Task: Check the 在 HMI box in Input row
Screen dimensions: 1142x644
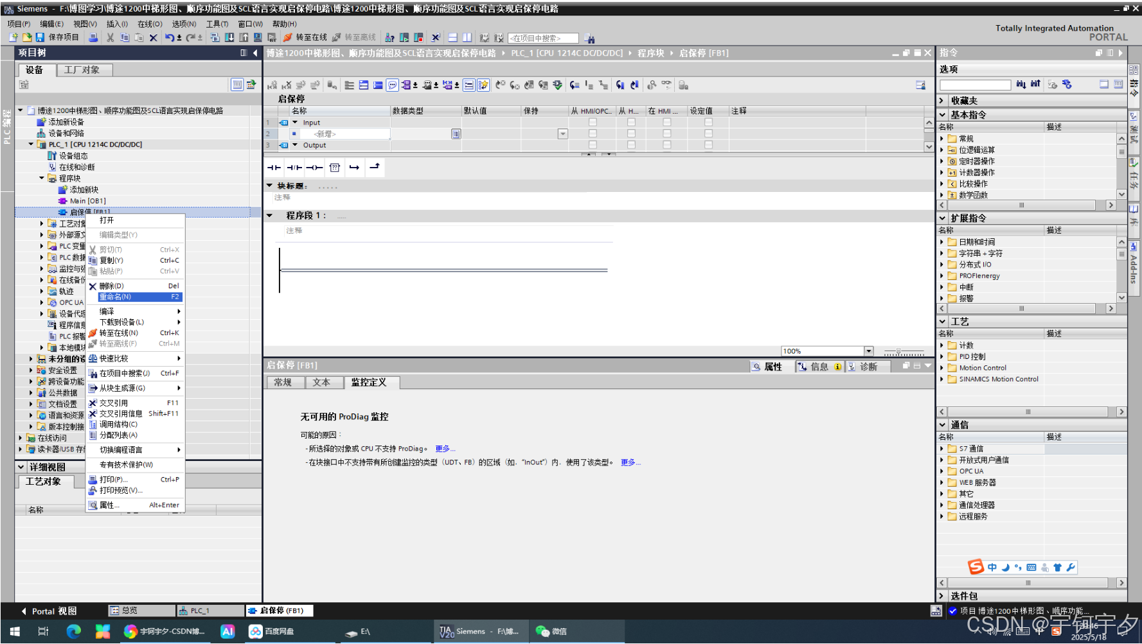Action: click(x=667, y=122)
